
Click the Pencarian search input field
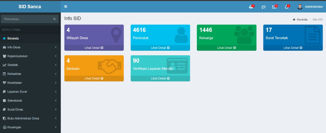(27, 19)
